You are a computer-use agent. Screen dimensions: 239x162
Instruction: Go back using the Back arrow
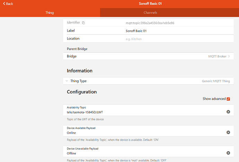(x=8, y=4)
